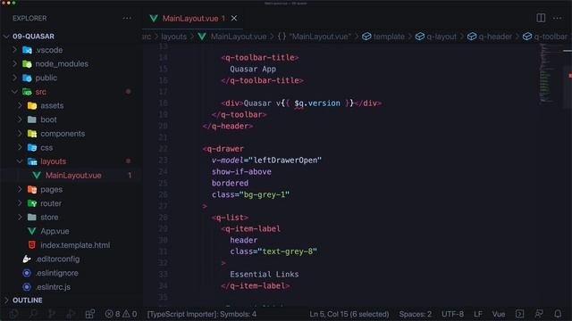The width and height of the screenshot is (572, 321).
Task: Click the opening q-drawer tag
Action: click(x=223, y=149)
